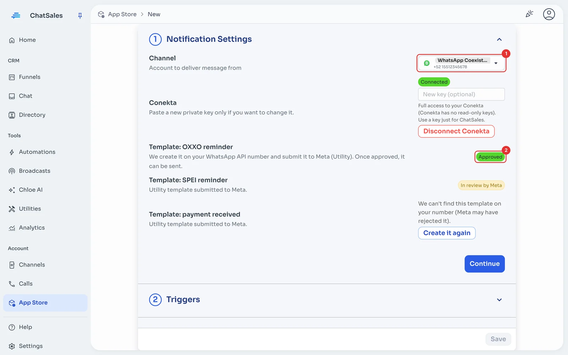Screen dimensions: 568x355
Task: Click the Approved status badge
Action: click(x=490, y=157)
